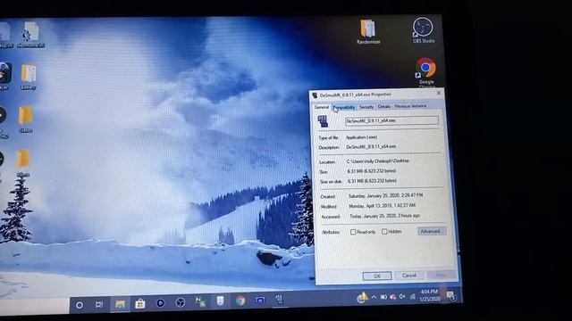Open the Randomizer folder on the desktop
The width and height of the screenshot is (572, 321).
[368, 30]
